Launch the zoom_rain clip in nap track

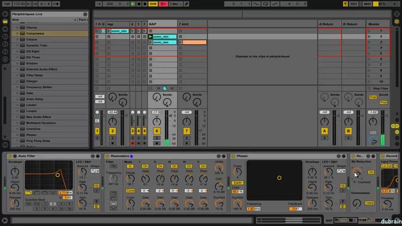tap(109, 31)
